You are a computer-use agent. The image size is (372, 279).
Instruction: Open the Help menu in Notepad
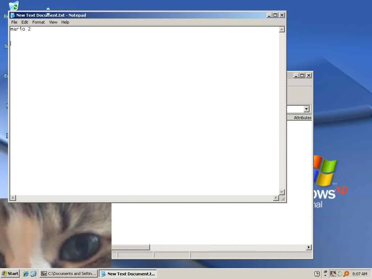(x=65, y=22)
